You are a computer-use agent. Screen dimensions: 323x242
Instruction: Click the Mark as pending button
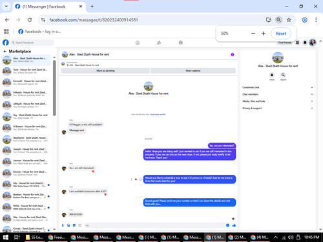(105, 70)
